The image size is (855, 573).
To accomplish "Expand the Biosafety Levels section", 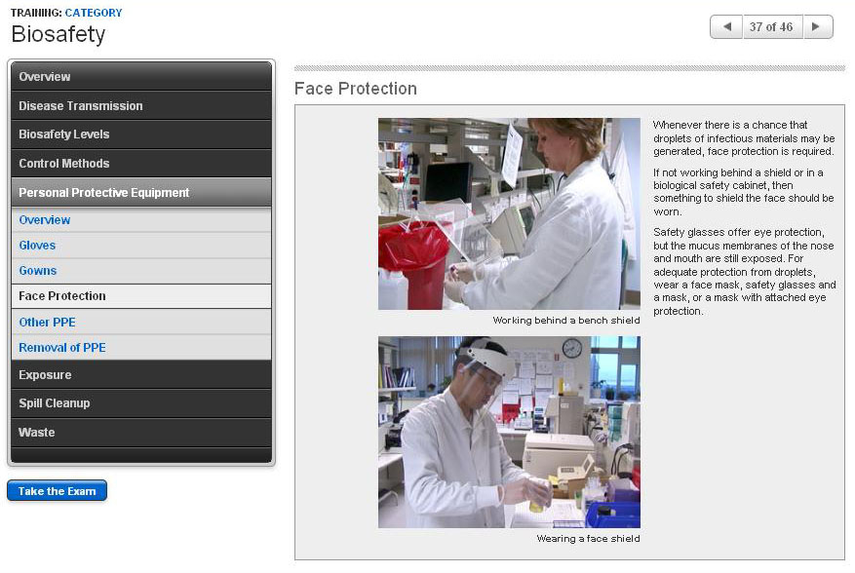I will pos(141,134).
